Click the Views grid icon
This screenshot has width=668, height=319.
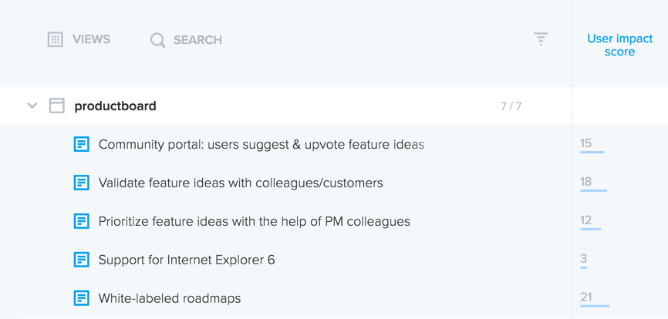point(55,39)
